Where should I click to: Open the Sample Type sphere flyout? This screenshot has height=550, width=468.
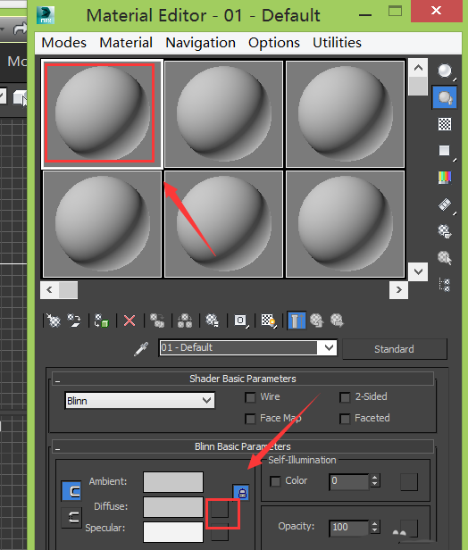click(x=445, y=71)
